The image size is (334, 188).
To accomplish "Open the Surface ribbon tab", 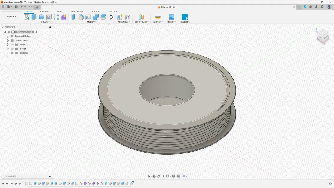I will tap(44, 11).
